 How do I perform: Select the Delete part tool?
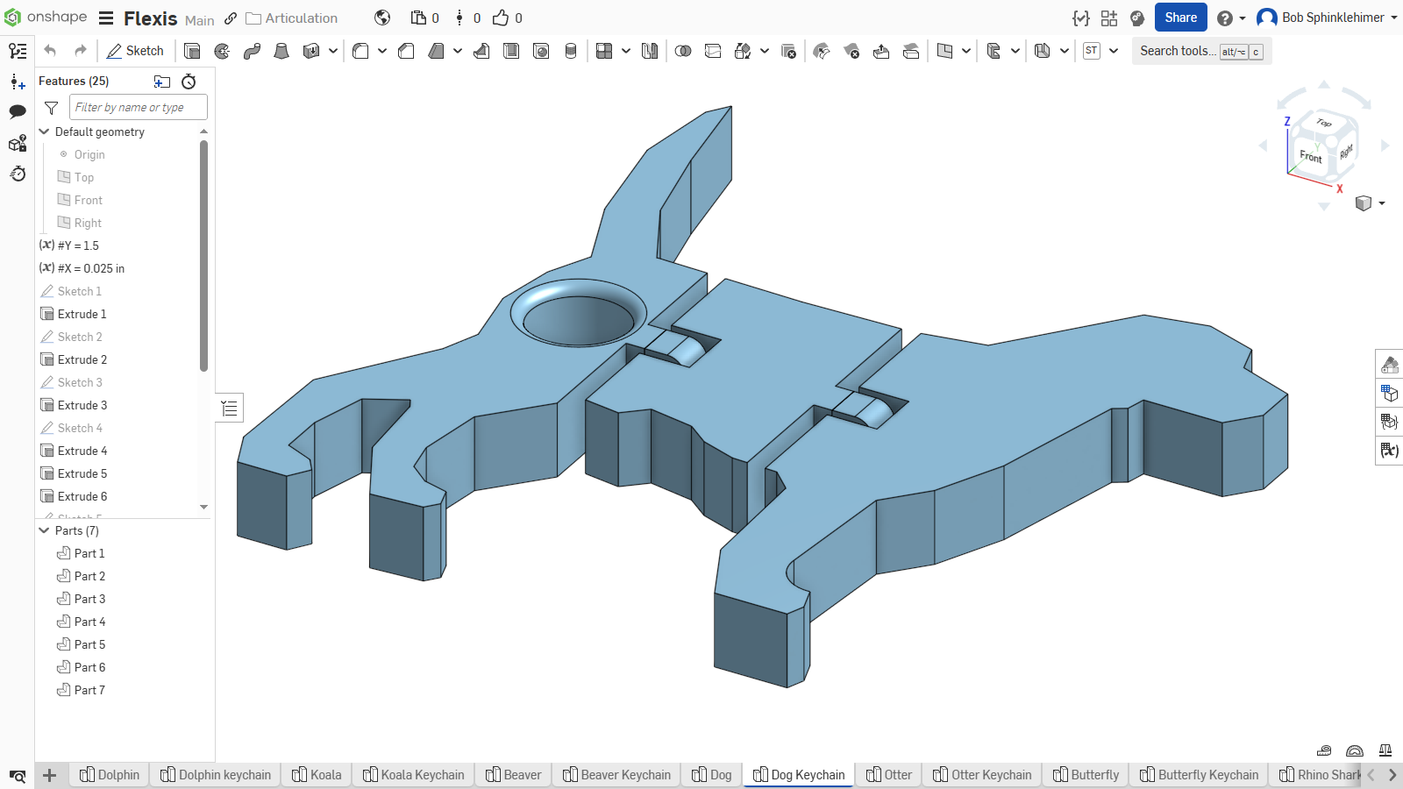pos(788,51)
